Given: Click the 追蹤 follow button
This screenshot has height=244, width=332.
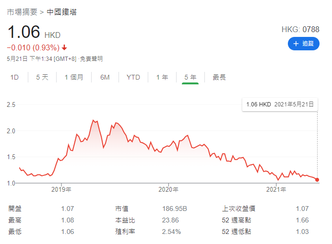Looking at the screenshot, I should pos(303,44).
